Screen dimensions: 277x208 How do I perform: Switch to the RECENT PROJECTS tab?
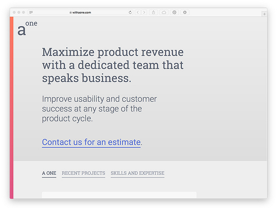click(x=83, y=173)
